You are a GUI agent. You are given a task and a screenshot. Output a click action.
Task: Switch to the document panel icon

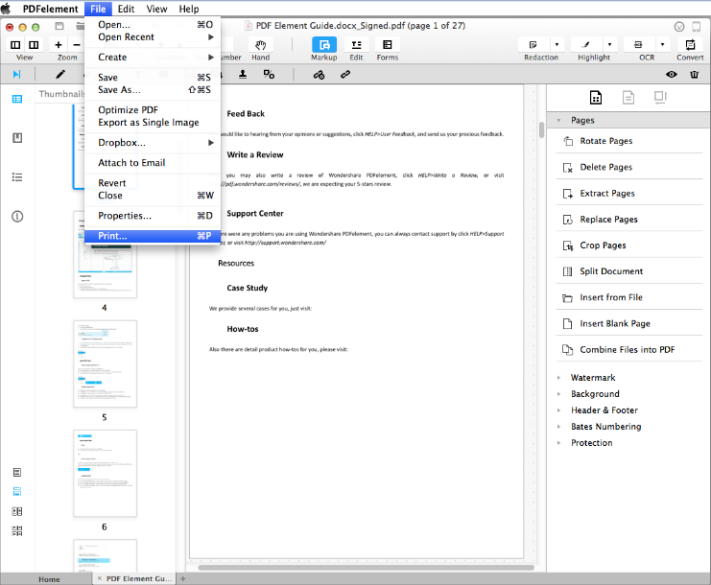(x=628, y=98)
